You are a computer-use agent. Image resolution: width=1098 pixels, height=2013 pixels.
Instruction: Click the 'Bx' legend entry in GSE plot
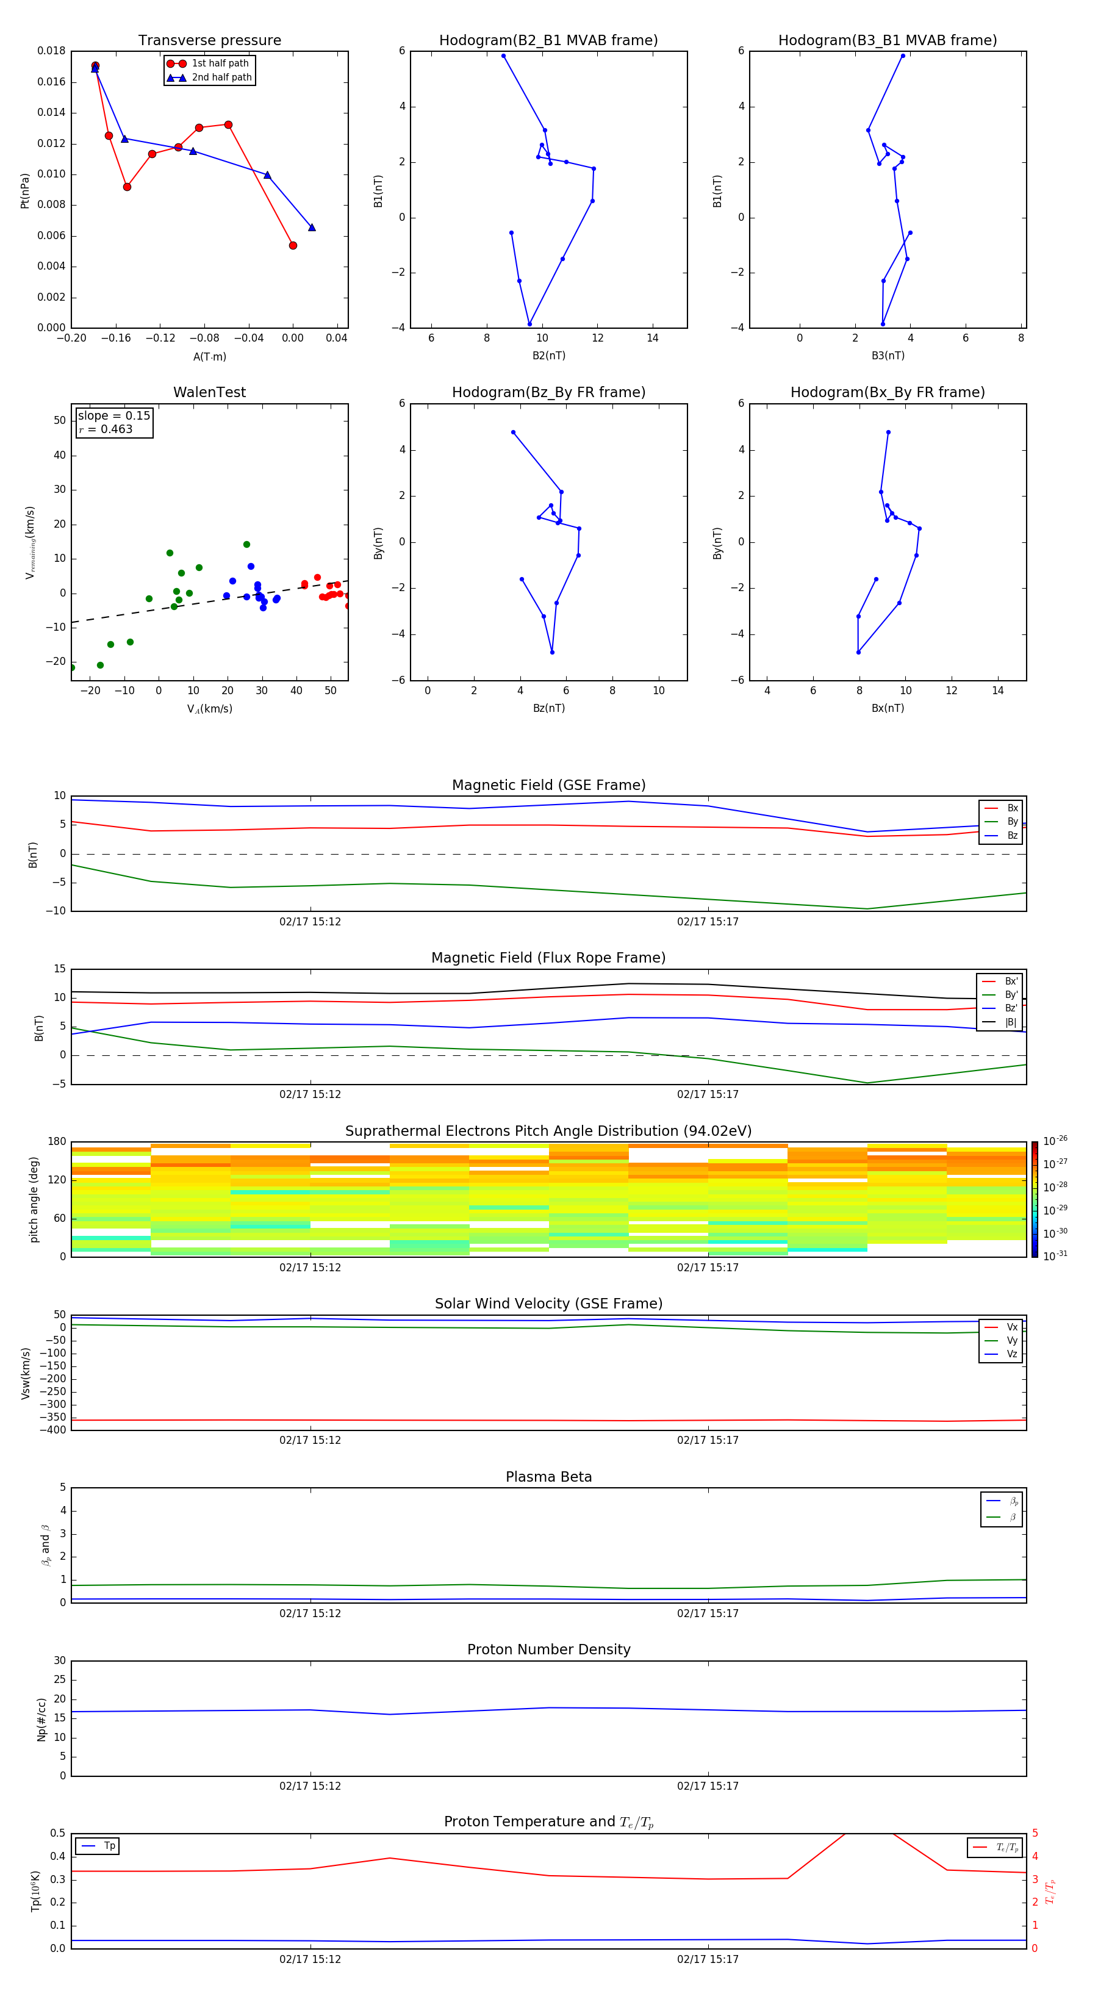[x=1001, y=808]
